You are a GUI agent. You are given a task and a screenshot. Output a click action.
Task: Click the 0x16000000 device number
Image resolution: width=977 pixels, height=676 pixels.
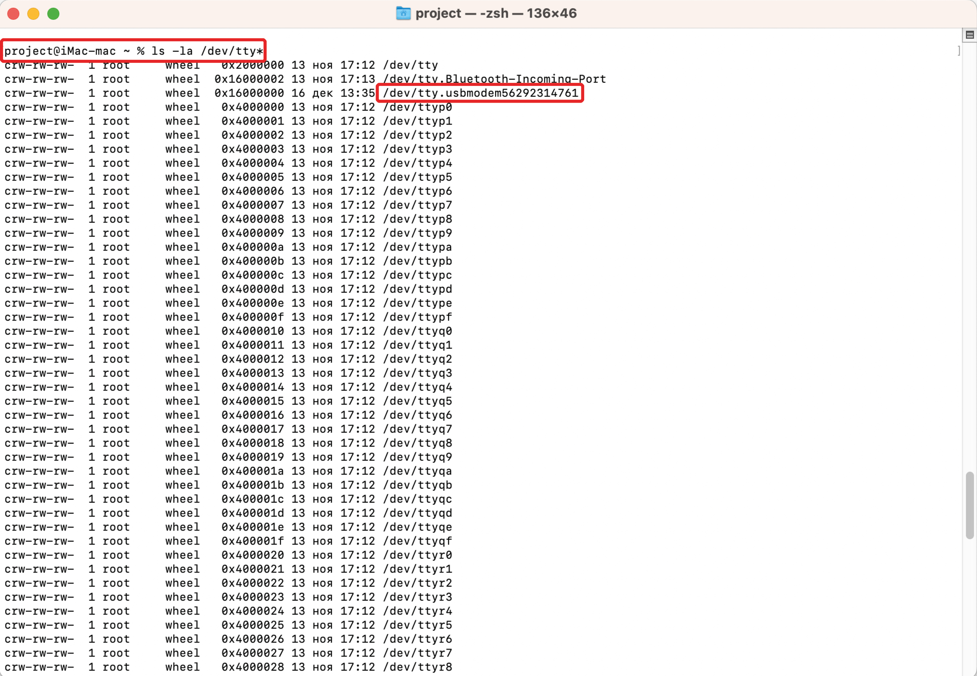tap(249, 93)
